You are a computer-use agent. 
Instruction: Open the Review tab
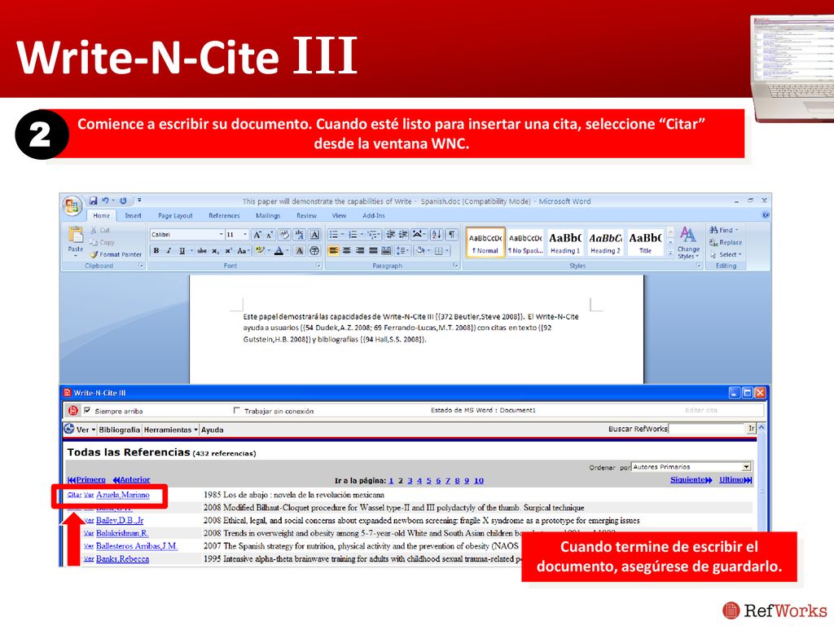coord(306,215)
